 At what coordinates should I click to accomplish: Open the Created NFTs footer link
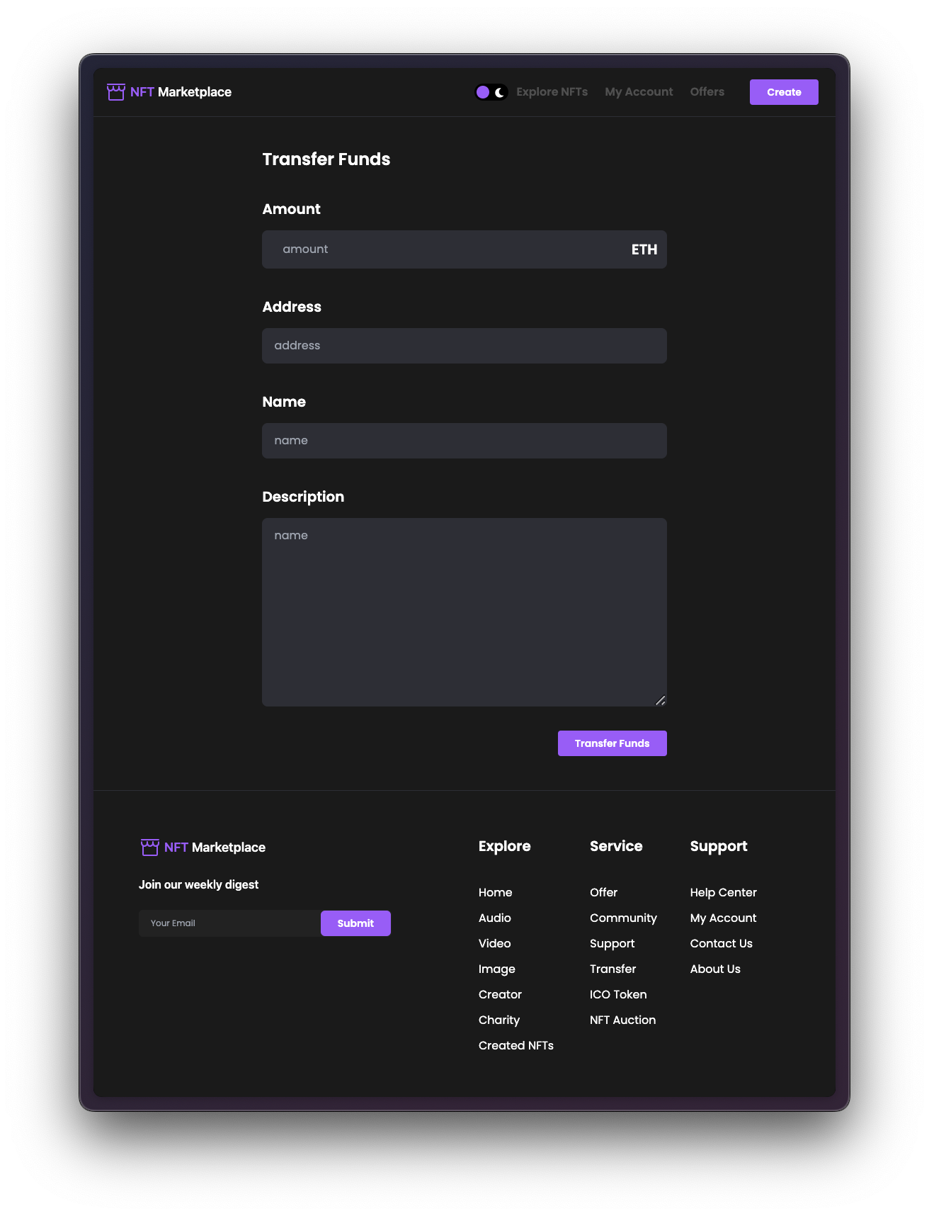(x=515, y=1045)
